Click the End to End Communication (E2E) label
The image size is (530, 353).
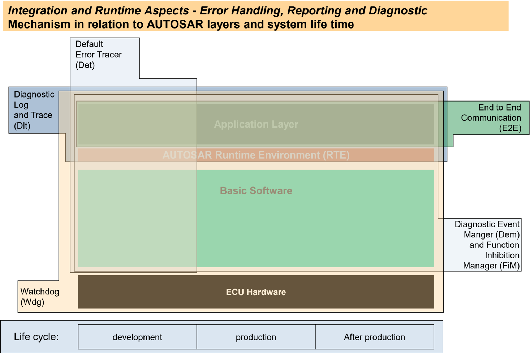(491, 118)
